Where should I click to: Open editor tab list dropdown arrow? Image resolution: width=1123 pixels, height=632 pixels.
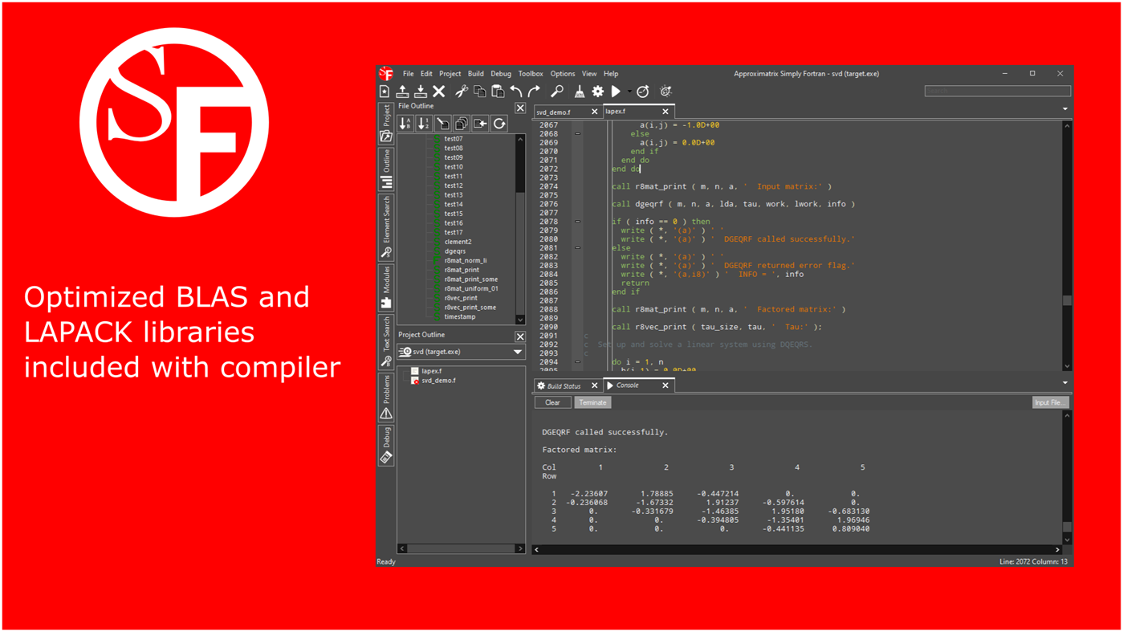click(1065, 109)
